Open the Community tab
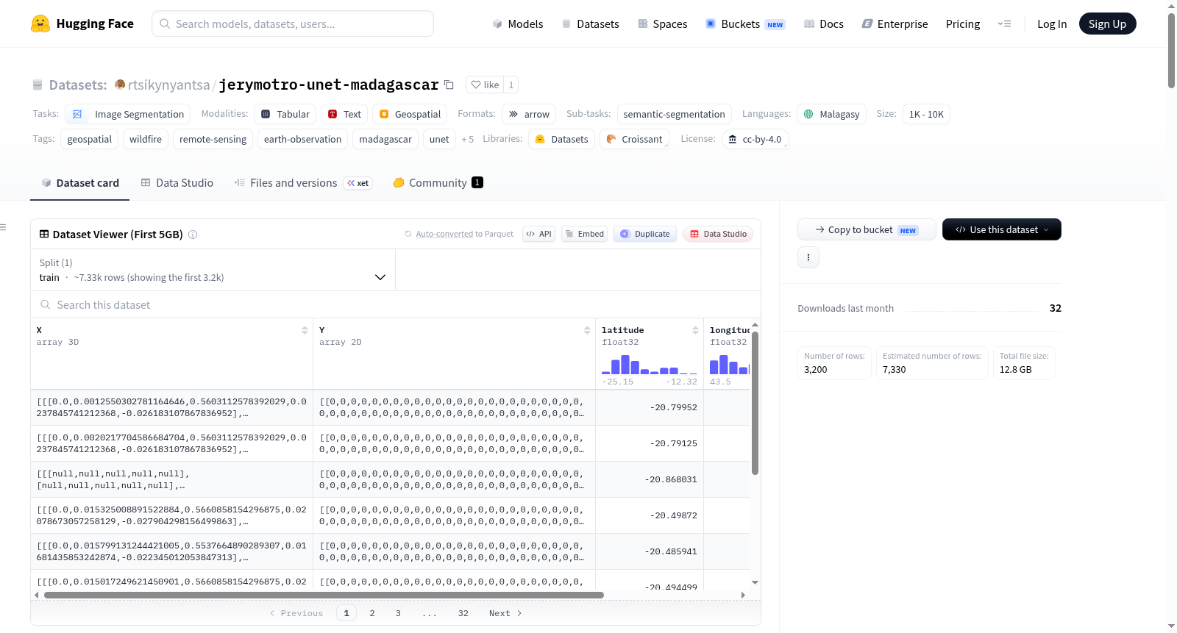 click(438, 183)
